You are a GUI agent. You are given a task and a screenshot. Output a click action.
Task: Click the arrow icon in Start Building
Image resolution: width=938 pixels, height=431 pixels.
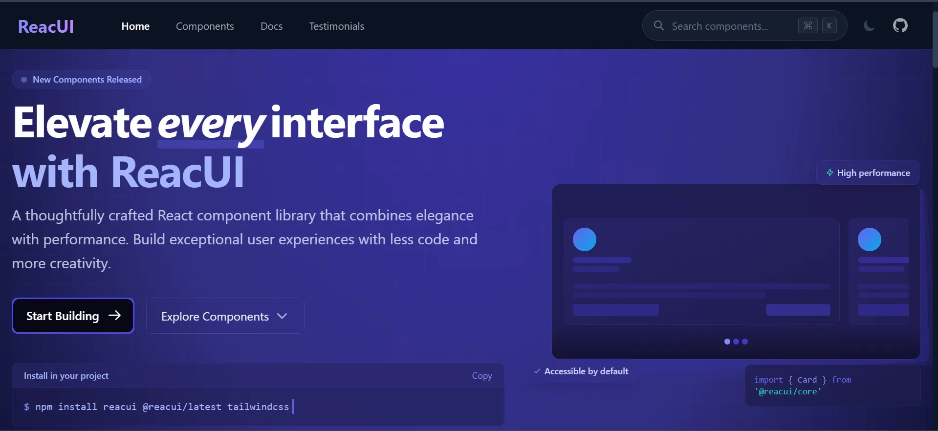(x=114, y=316)
